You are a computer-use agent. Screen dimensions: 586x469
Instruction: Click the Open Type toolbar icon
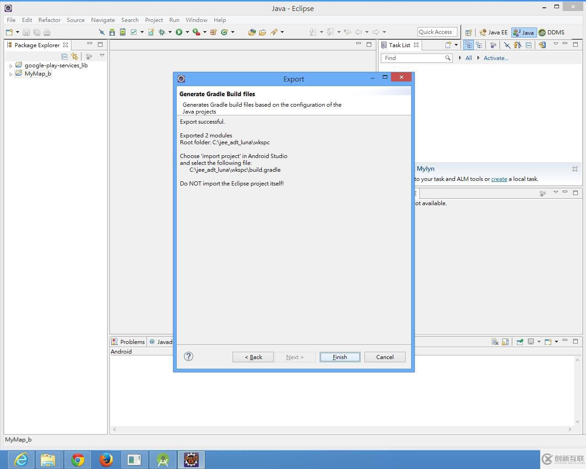[252, 32]
